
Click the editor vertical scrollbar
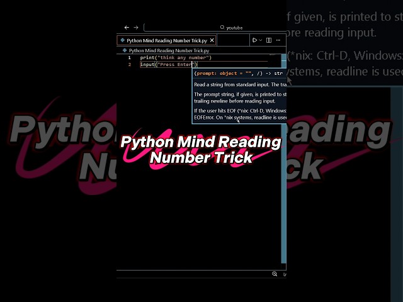pyautogui.click(x=284, y=159)
